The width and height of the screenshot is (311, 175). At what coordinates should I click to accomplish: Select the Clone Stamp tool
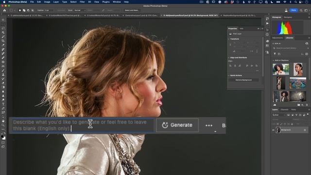point(3,74)
